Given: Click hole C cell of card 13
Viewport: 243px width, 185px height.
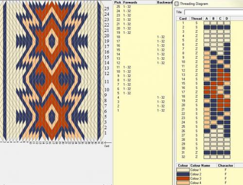Looking at the screenshot, I should click(220, 75).
